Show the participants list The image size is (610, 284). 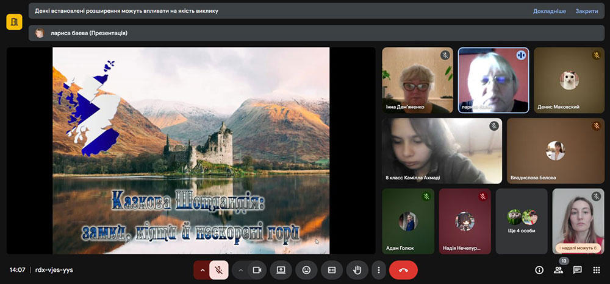pyautogui.click(x=558, y=270)
